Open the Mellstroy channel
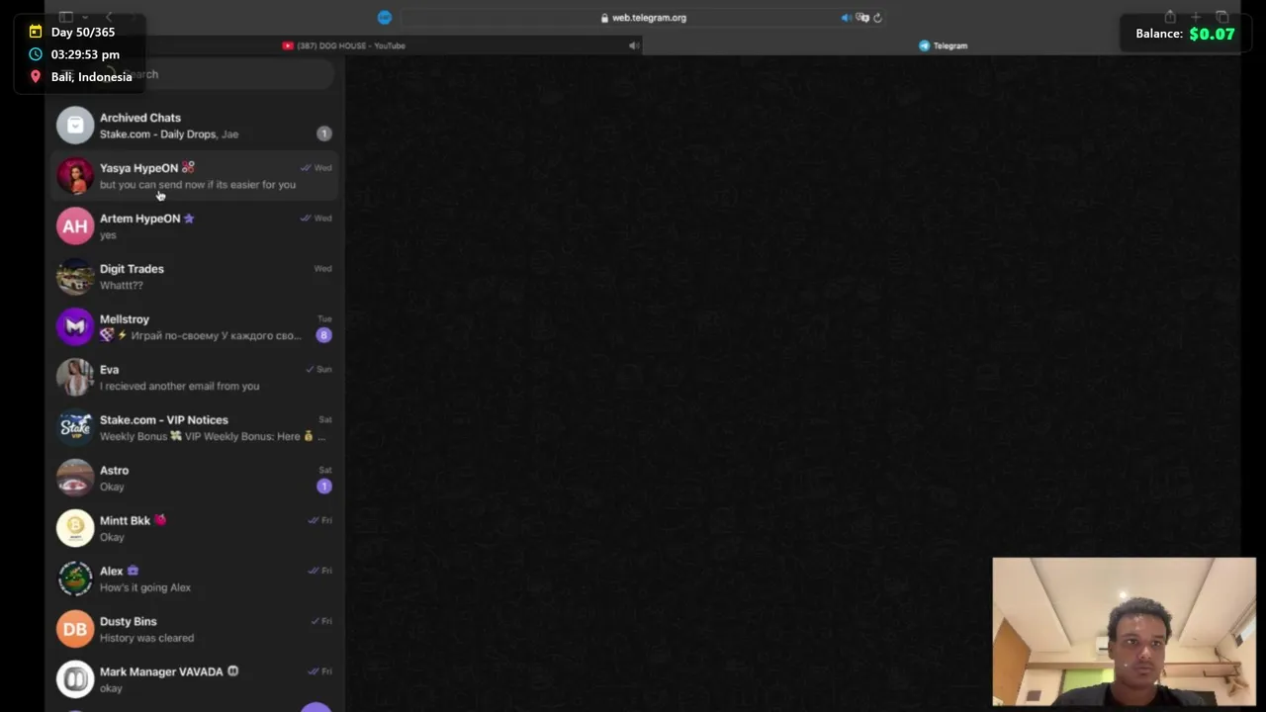The width and height of the screenshot is (1266, 712). coord(194,327)
